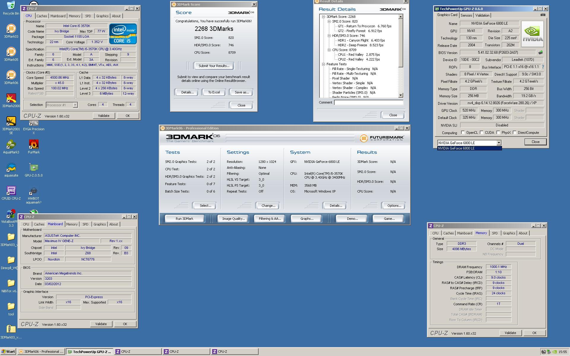This screenshot has width=570, height=356.
Task: Open the HWBOT aquamark3 desktop icon
Action: [34, 195]
